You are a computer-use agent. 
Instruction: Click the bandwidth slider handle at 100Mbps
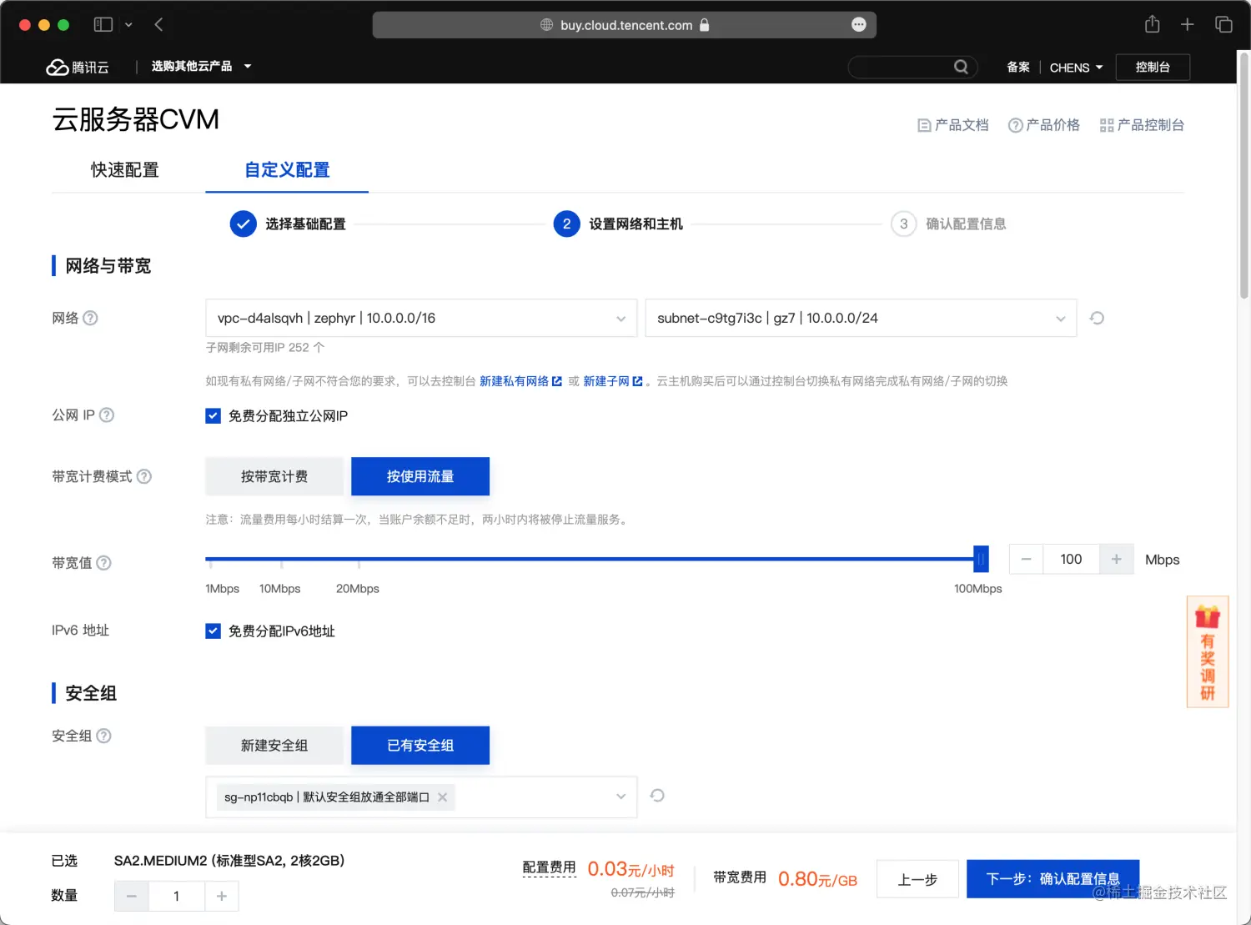pos(982,559)
